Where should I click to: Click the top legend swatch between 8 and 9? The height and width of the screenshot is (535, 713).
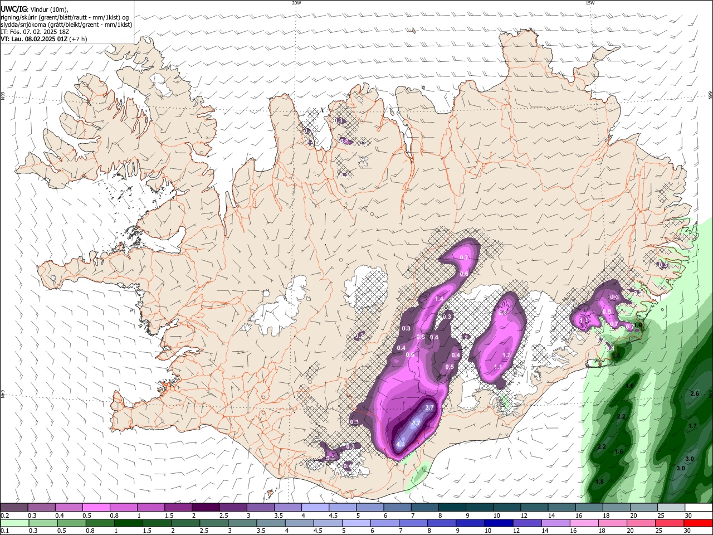pos(452,508)
